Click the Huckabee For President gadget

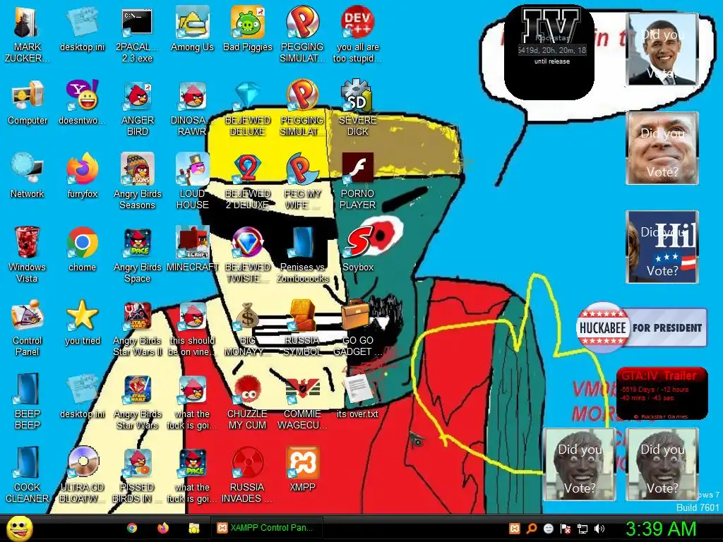tap(641, 327)
